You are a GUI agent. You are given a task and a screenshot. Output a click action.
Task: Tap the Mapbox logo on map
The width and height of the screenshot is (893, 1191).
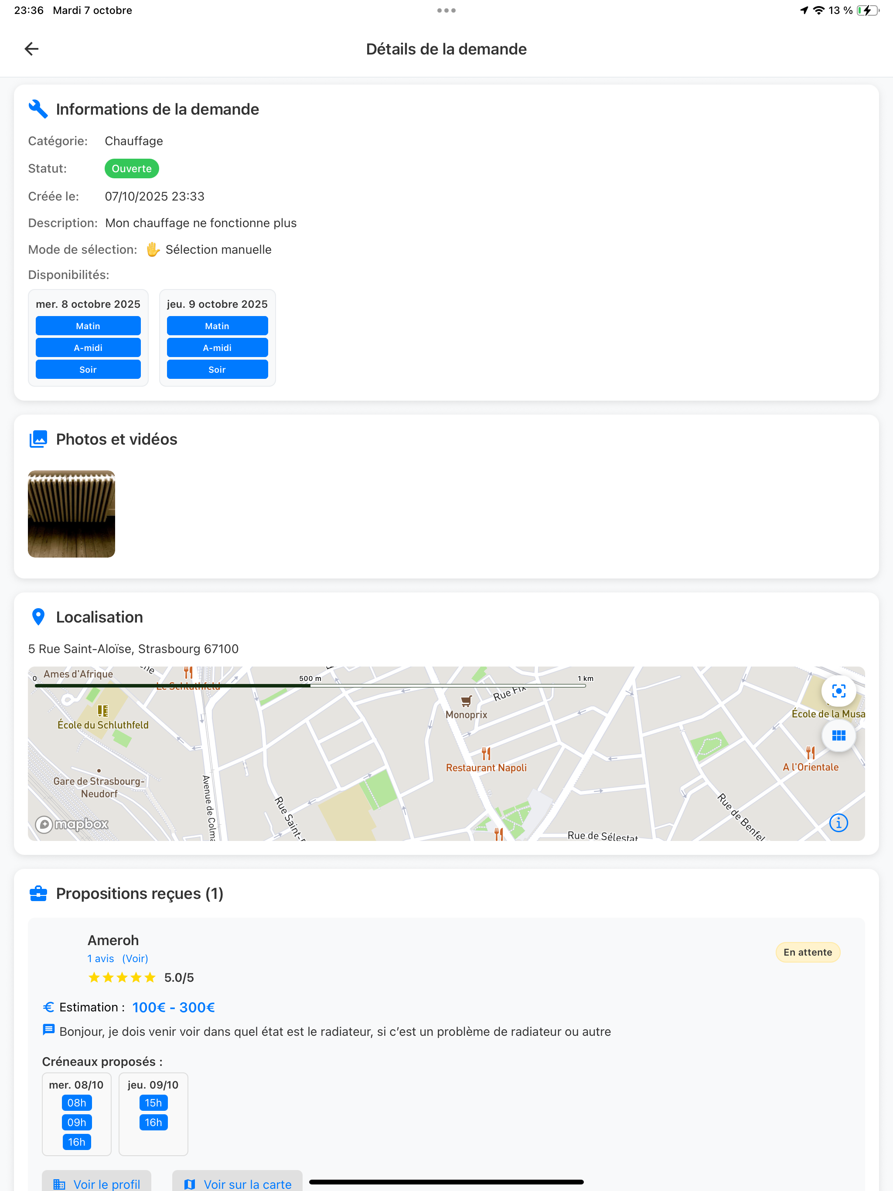[x=72, y=824]
